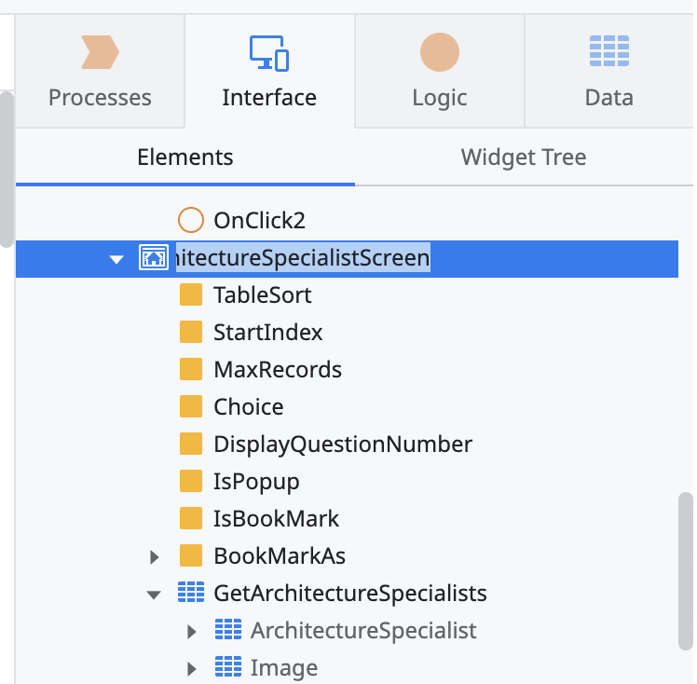The width and height of the screenshot is (697, 684).
Task: Expand the Image entity node
Action: tap(193, 669)
